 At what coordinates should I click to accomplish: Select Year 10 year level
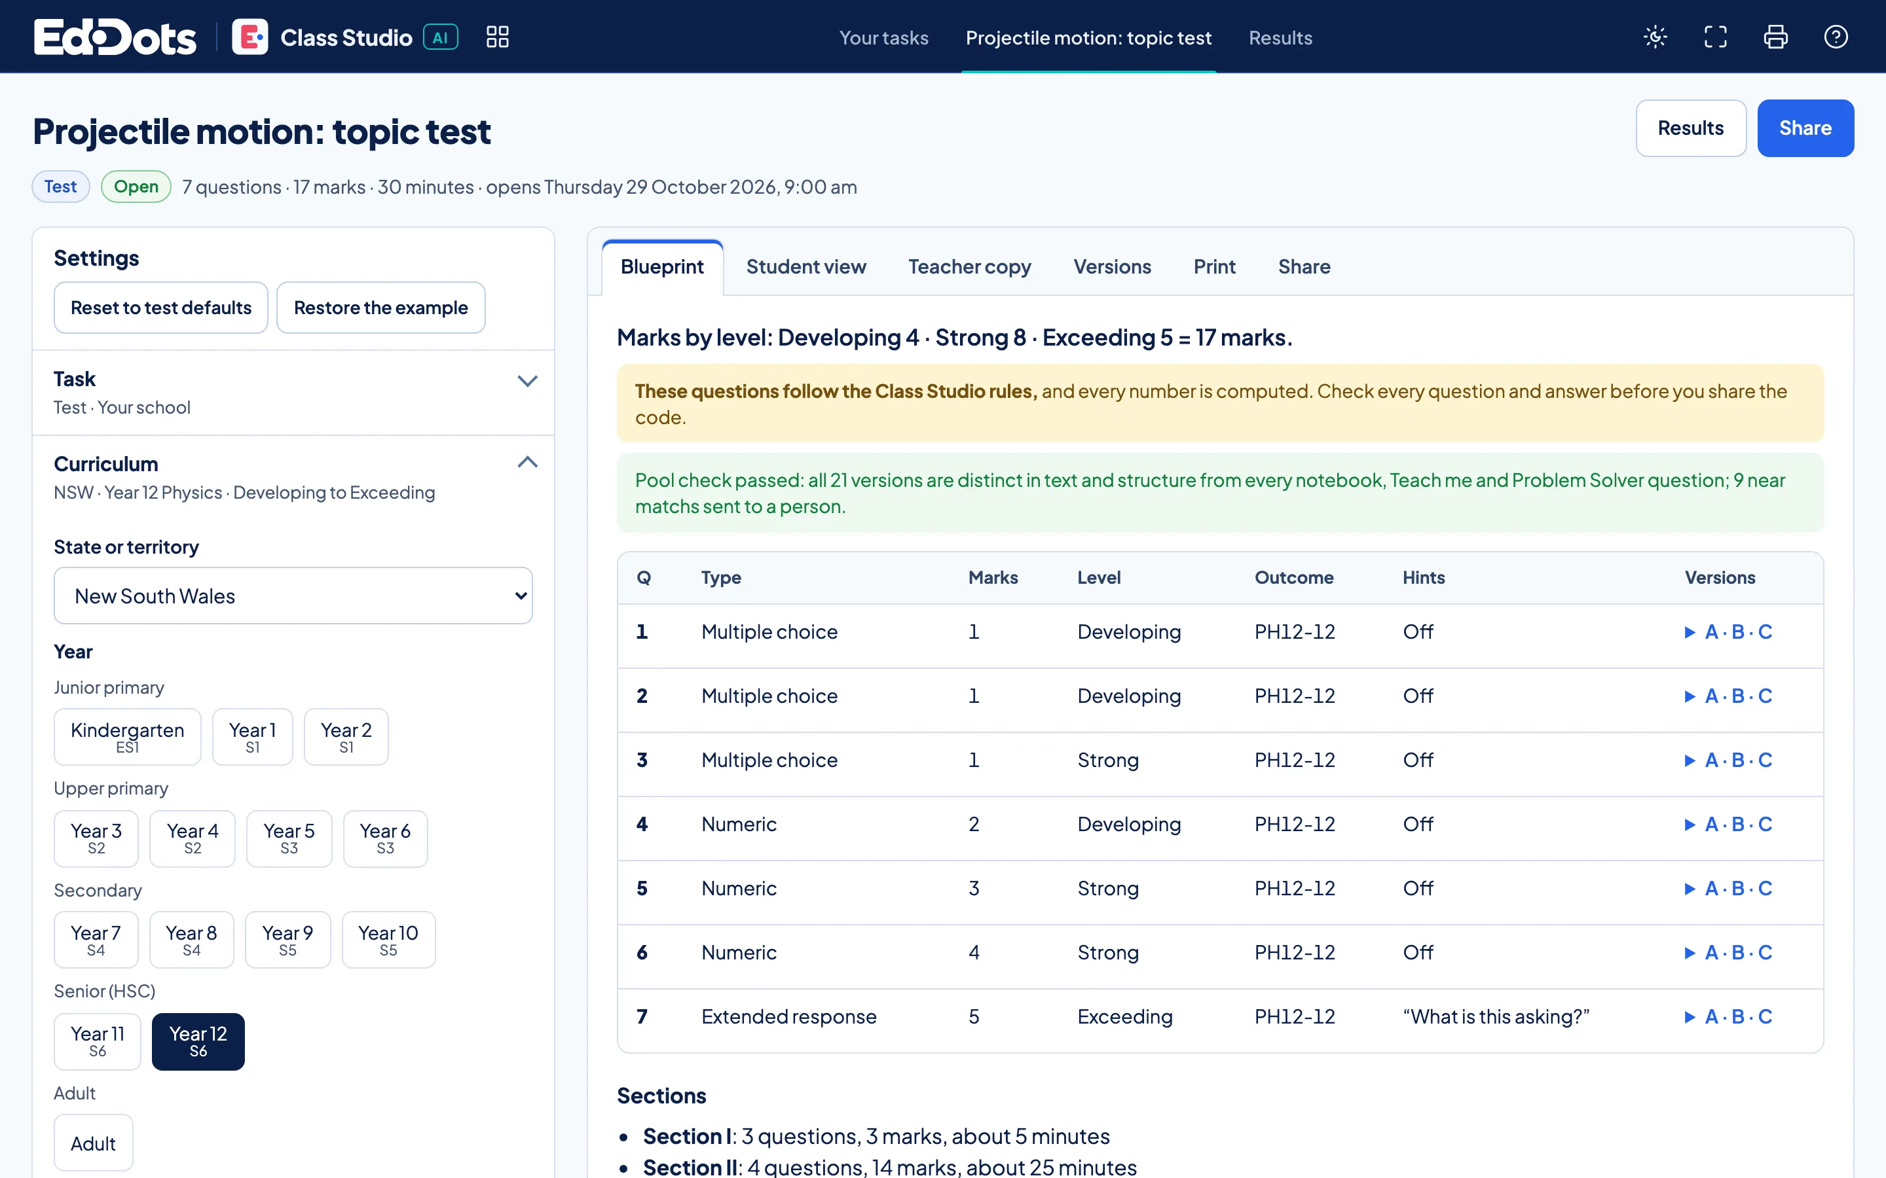[388, 940]
